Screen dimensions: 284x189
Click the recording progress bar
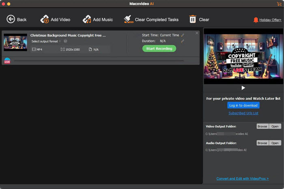(99, 61)
